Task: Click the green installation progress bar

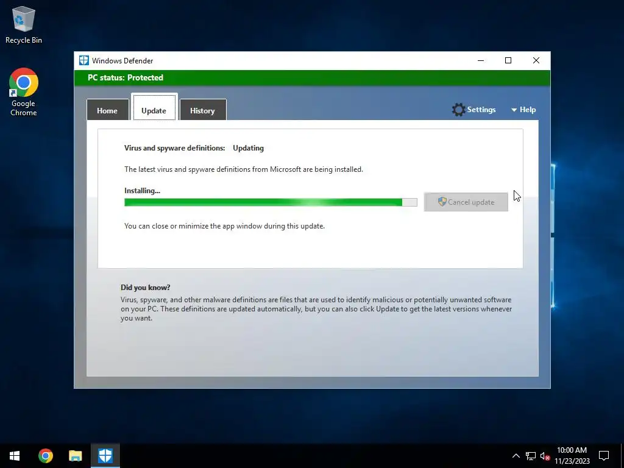Action: pyautogui.click(x=271, y=202)
